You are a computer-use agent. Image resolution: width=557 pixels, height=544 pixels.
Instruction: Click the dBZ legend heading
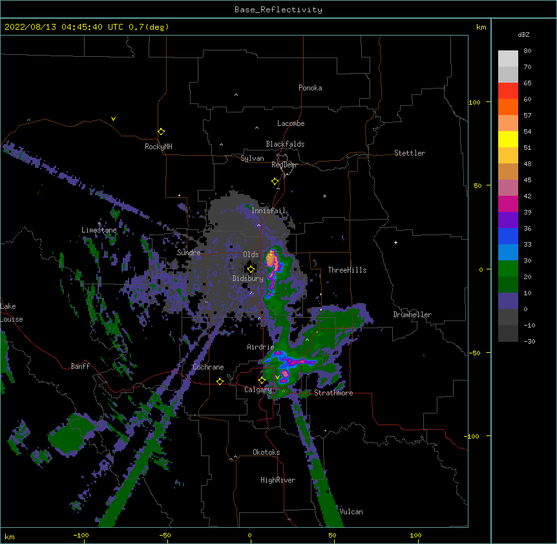(x=523, y=34)
